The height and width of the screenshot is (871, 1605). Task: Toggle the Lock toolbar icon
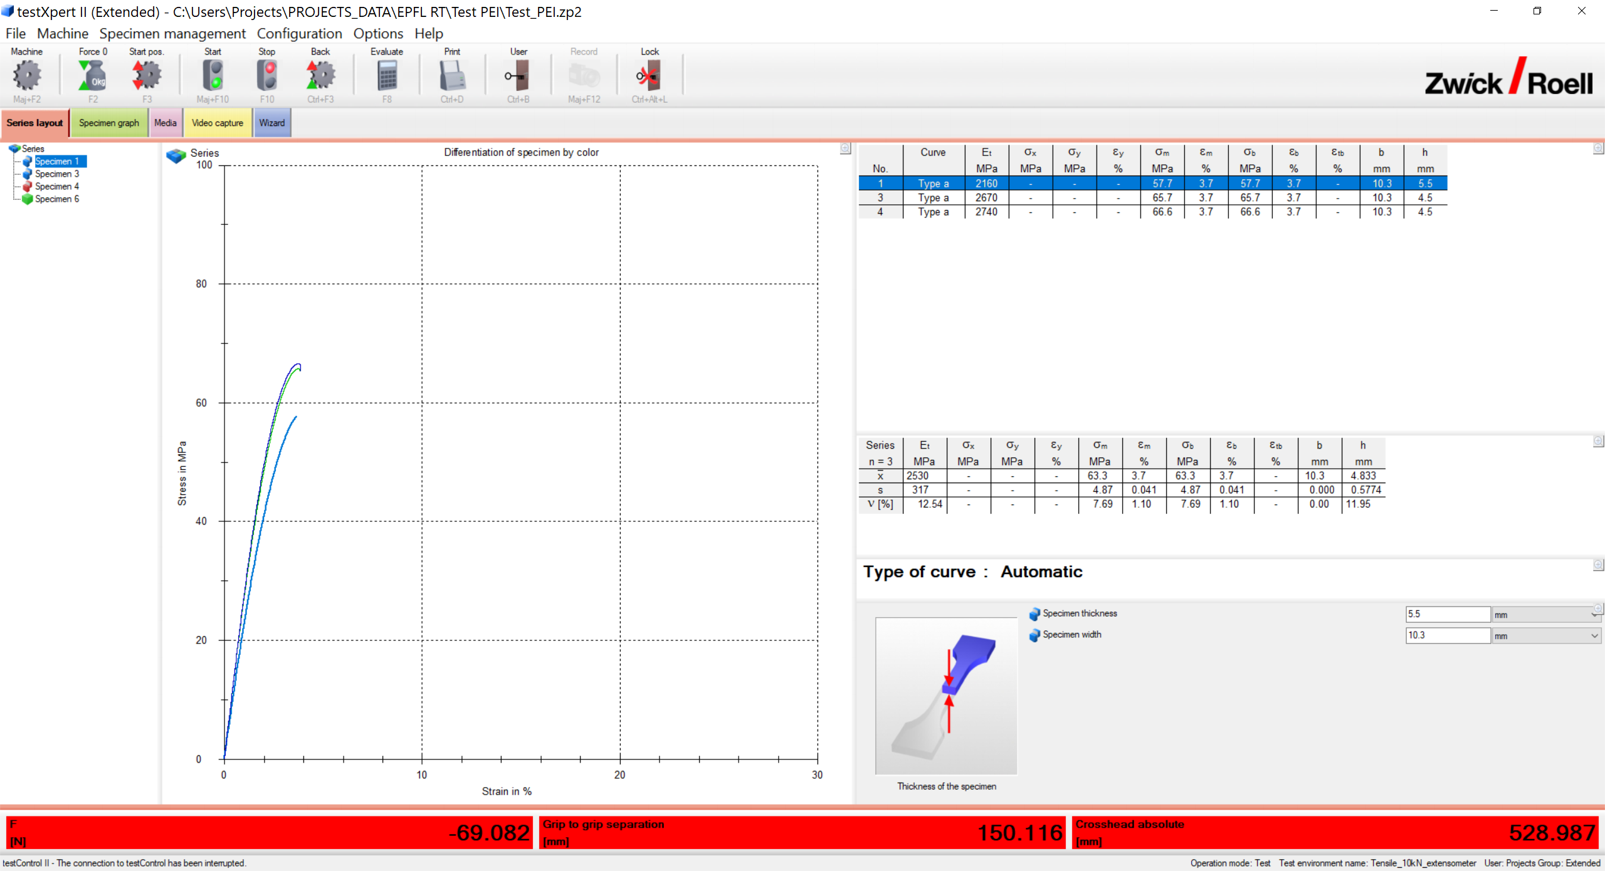pyautogui.click(x=649, y=76)
